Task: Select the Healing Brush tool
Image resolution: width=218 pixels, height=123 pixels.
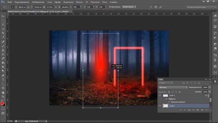Action: tap(3, 42)
